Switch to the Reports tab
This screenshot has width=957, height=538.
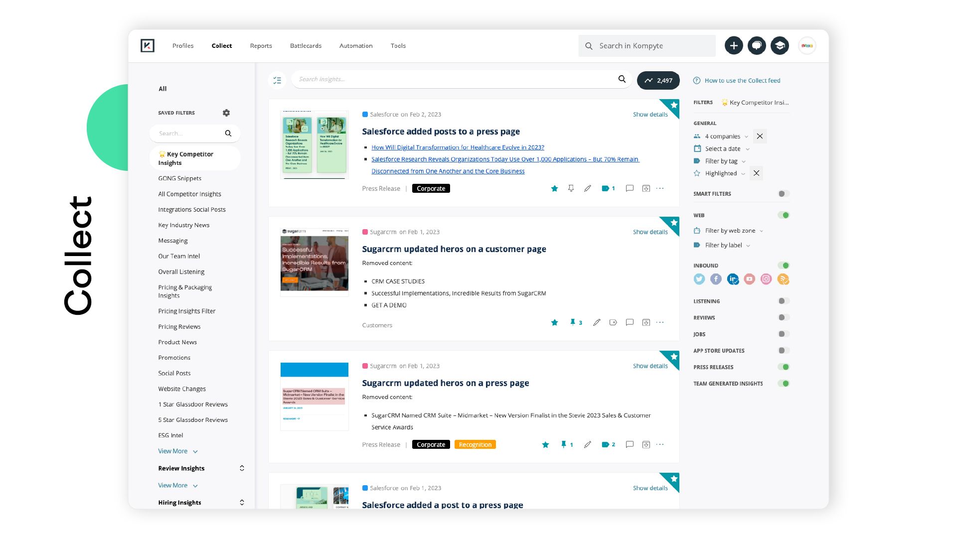(261, 45)
